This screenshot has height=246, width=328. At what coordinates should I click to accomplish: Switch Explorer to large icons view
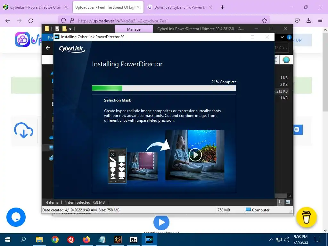[288, 202]
